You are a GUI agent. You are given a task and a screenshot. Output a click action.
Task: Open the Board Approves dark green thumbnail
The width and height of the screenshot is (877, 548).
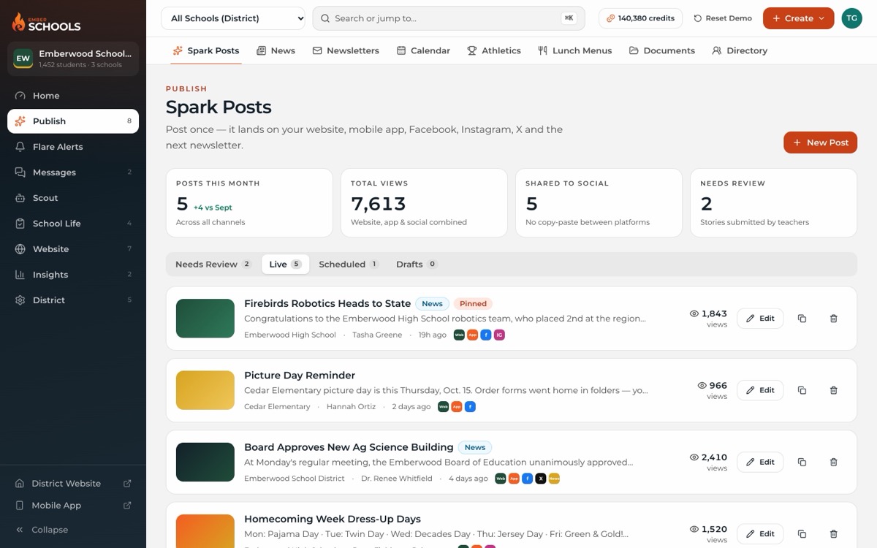click(x=205, y=462)
